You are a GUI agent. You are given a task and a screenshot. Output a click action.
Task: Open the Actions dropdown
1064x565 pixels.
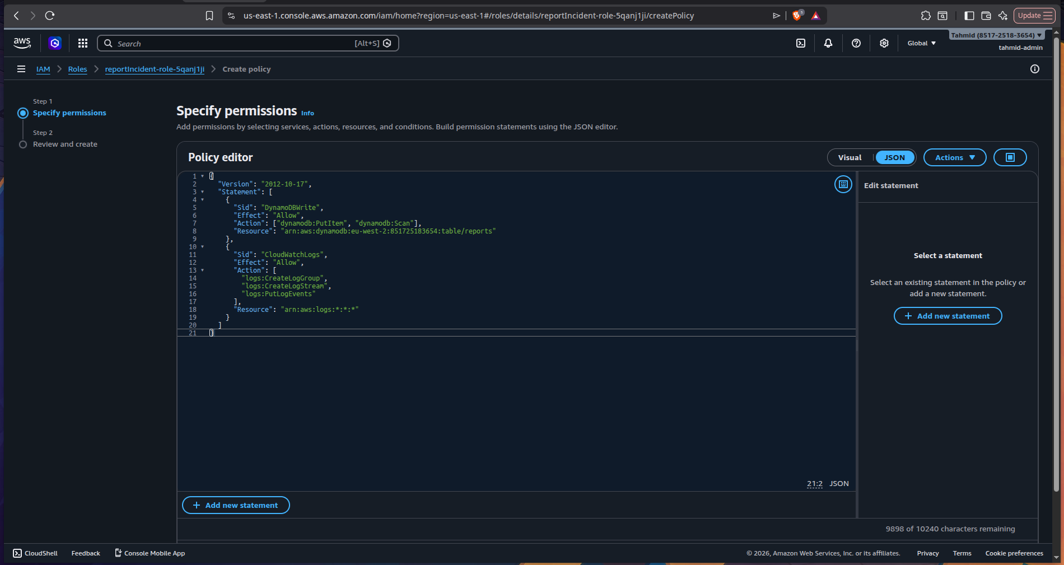(955, 157)
